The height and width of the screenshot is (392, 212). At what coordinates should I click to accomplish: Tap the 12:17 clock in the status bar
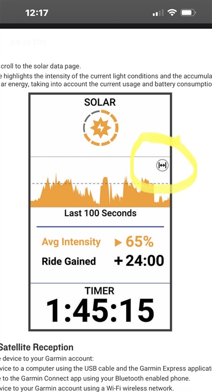[37, 13]
